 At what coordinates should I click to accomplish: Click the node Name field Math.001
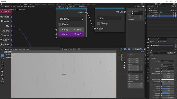pos(137,12)
